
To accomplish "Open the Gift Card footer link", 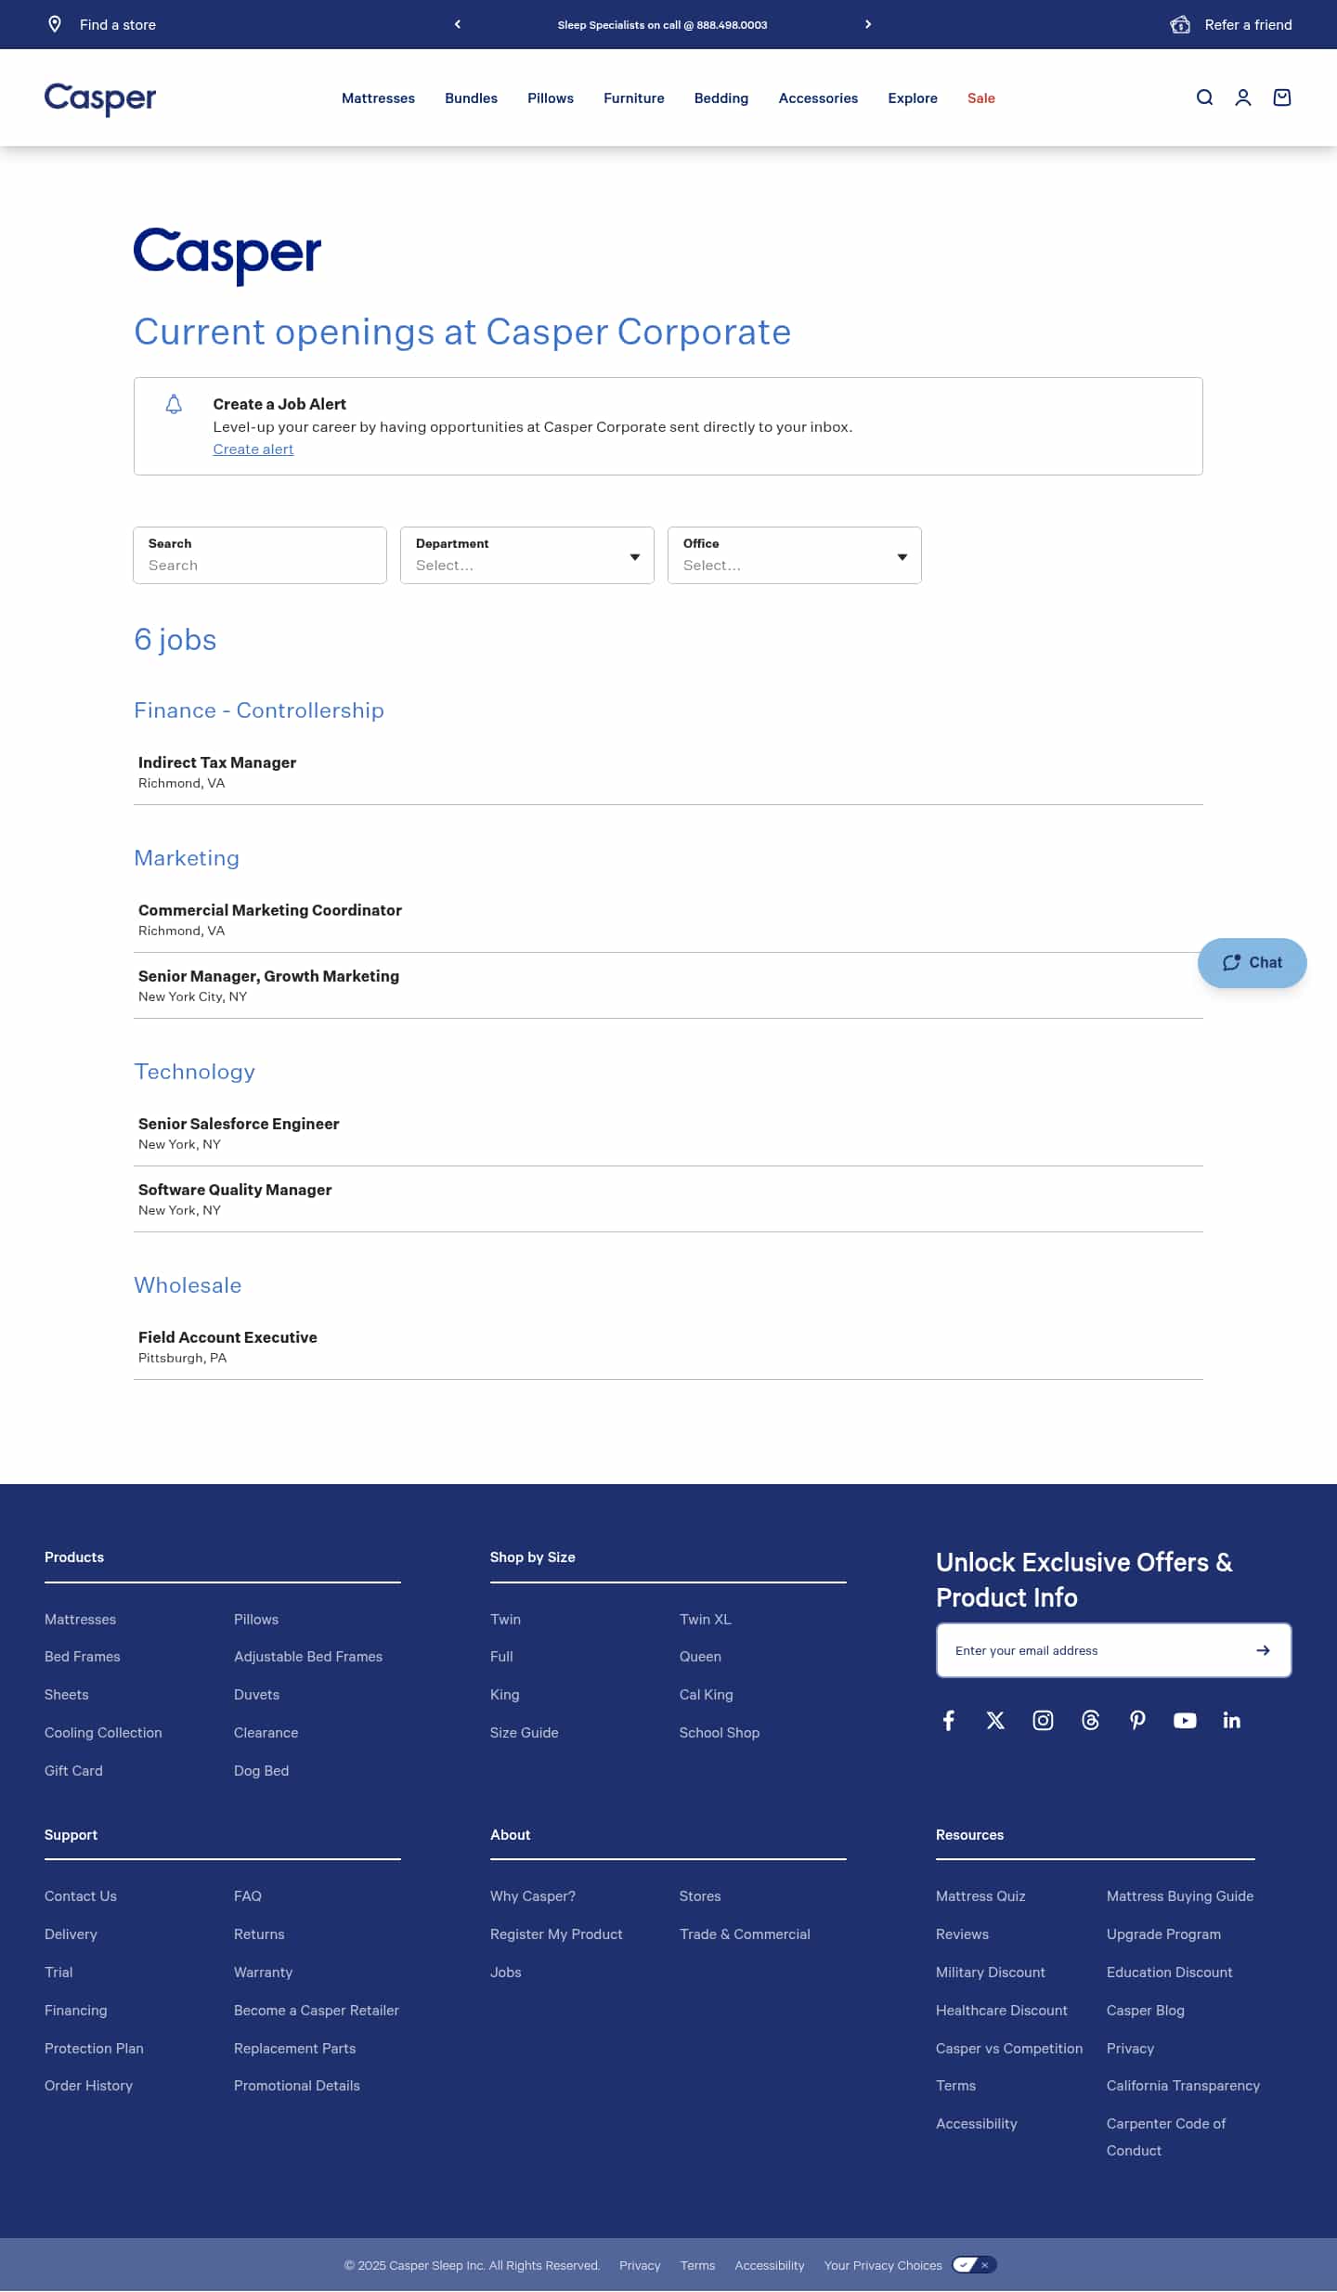I will point(73,1771).
